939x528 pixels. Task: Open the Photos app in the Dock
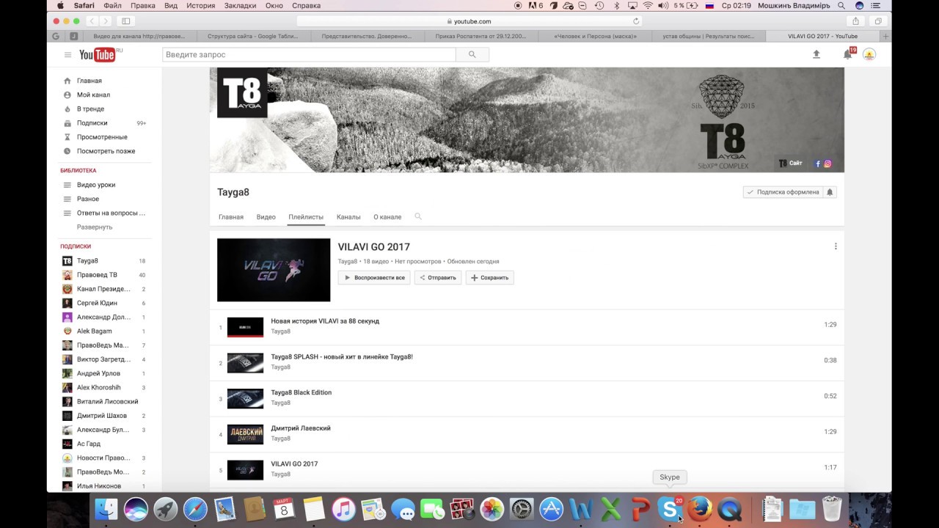492,508
